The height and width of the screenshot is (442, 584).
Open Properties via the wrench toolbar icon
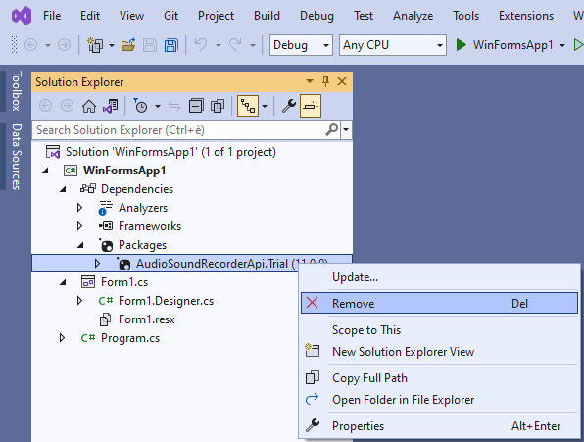289,106
